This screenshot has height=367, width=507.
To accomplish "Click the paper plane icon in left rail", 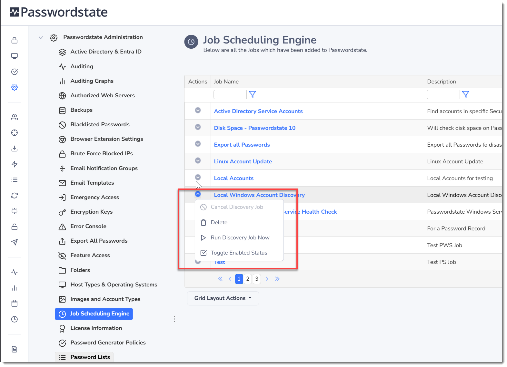I will 15,242.
